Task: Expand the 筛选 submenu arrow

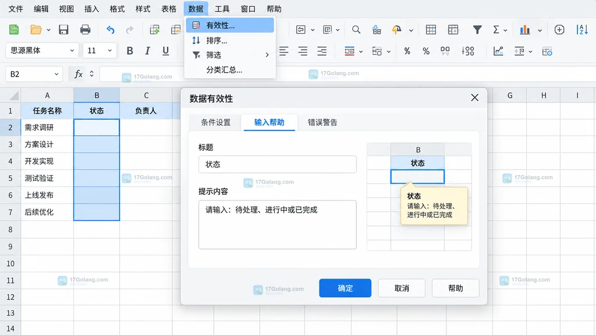Action: [267, 55]
